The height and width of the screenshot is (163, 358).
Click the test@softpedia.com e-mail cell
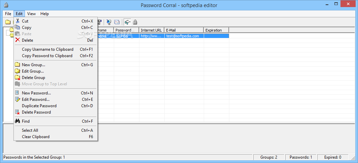[x=184, y=36]
